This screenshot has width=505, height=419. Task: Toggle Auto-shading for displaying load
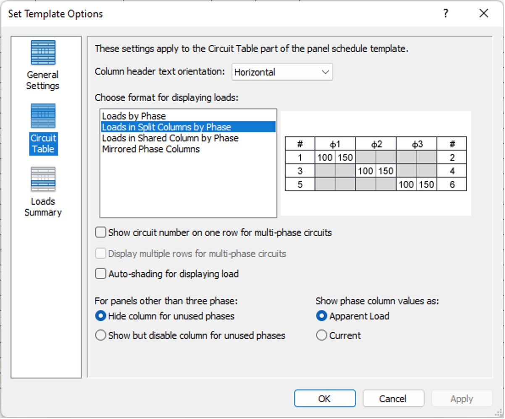tap(101, 274)
